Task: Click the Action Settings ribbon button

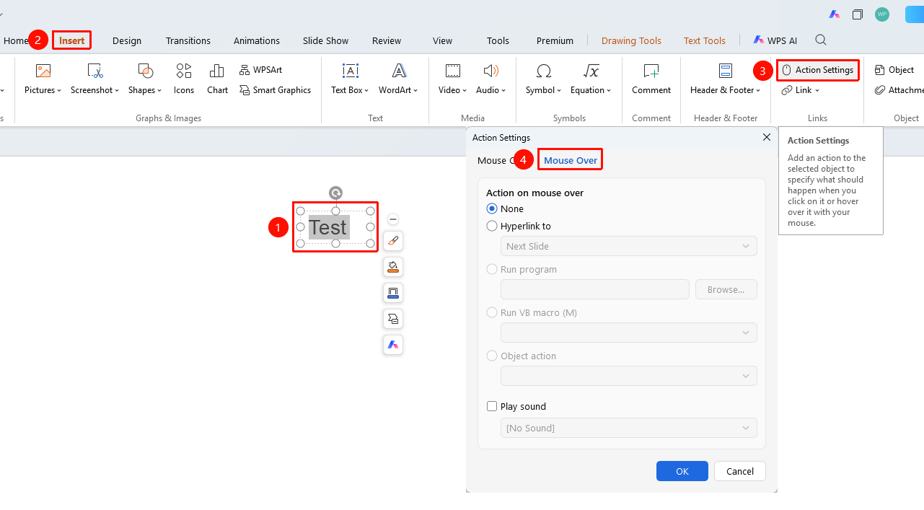Action: [818, 70]
